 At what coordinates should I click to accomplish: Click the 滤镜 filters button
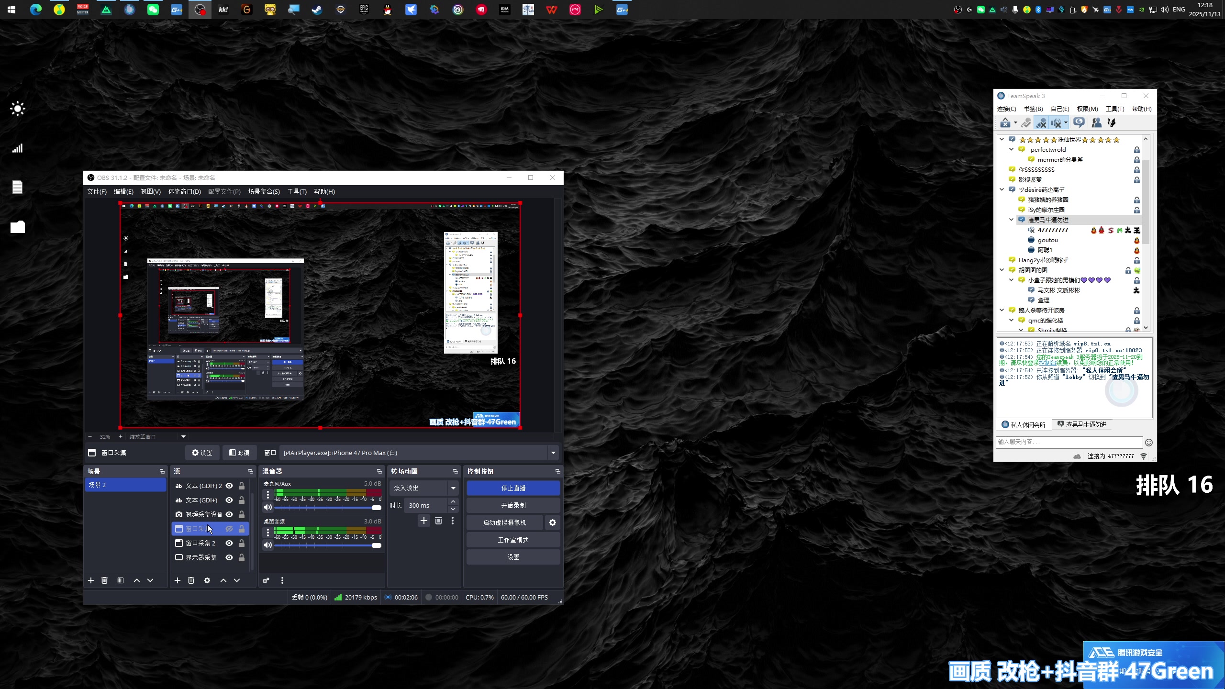click(x=239, y=453)
